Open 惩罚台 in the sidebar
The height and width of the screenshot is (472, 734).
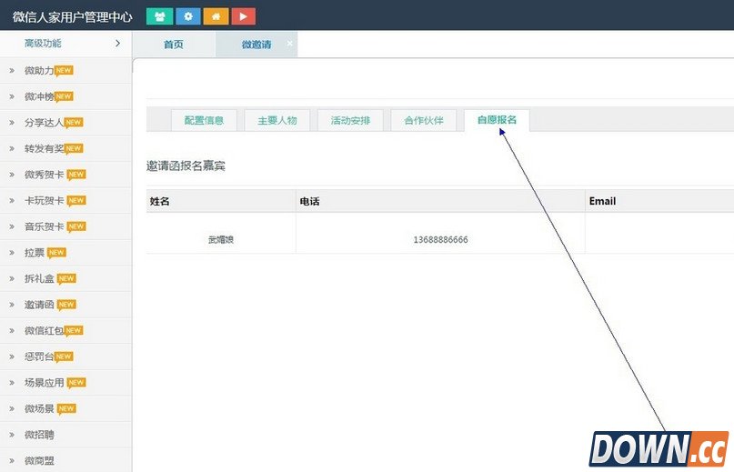coord(39,357)
